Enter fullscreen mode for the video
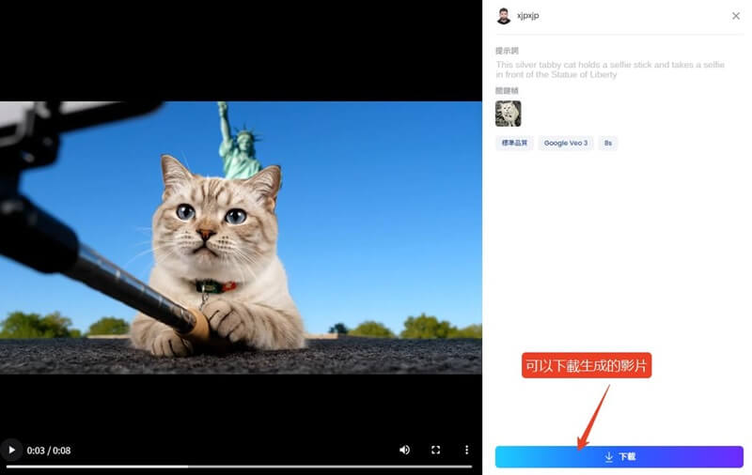Image resolution: width=752 pixels, height=475 pixels. [x=435, y=450]
